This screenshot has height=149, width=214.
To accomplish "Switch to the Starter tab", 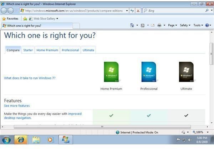I will [28, 50].
